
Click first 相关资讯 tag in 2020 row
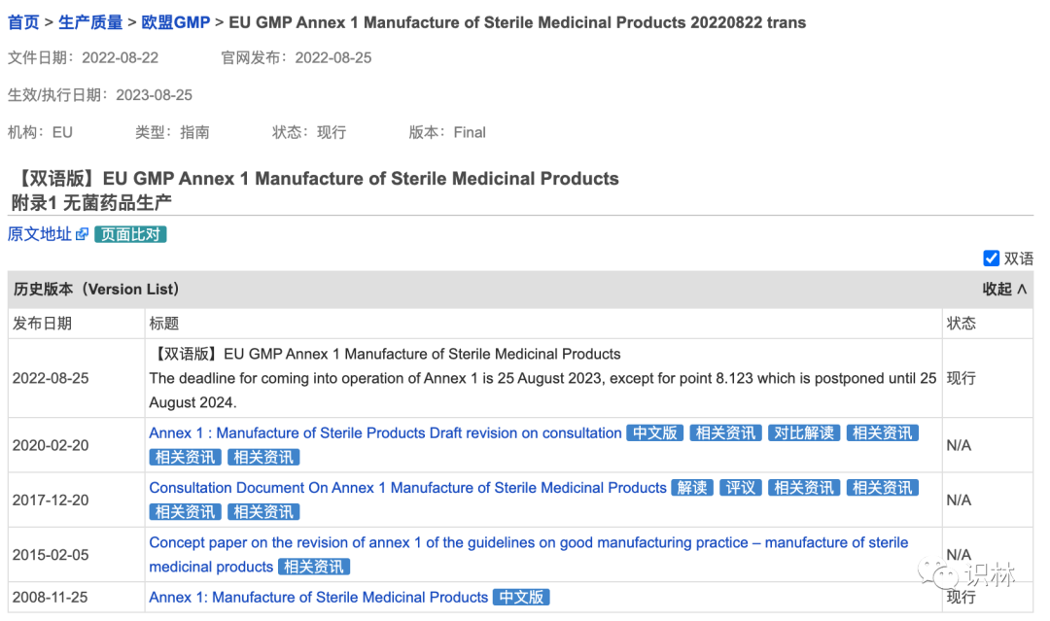[725, 433]
